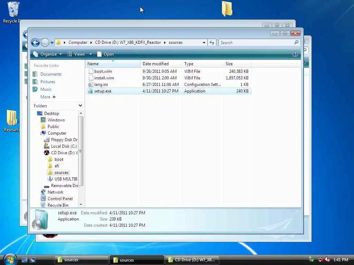Select Local Disk (C:) in tree
This screenshot has width=354, height=265.
tap(64, 146)
